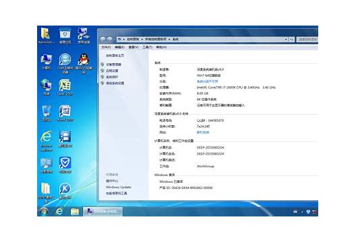Open Remote Settings from the sidebar
The image size is (356, 242).
[x=112, y=71]
